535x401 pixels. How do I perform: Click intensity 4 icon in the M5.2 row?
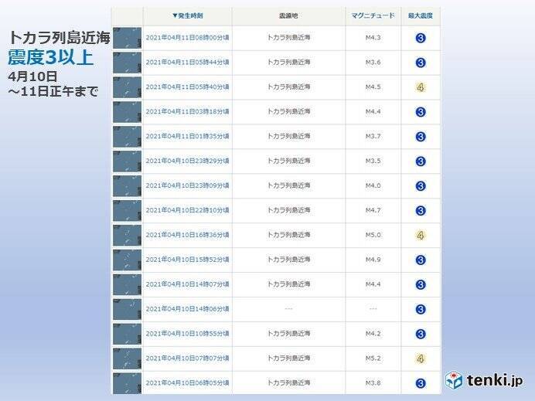pyautogui.click(x=421, y=359)
